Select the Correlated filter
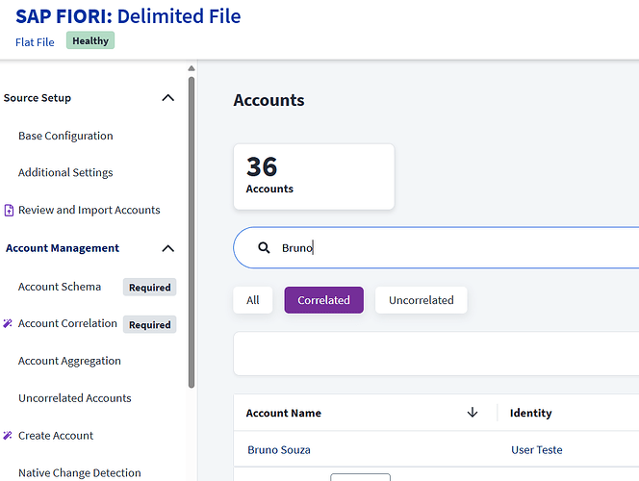Screen dimensions: 639x481 pos(323,300)
